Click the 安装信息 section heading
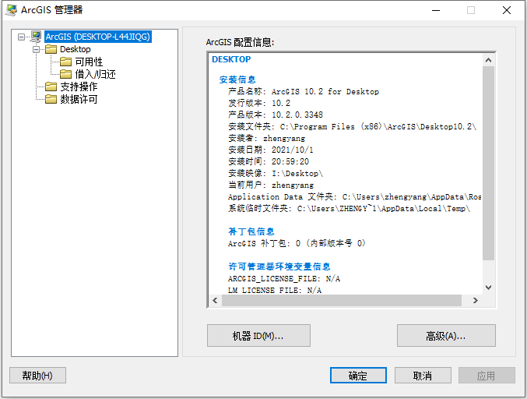The image size is (527, 399). click(237, 79)
